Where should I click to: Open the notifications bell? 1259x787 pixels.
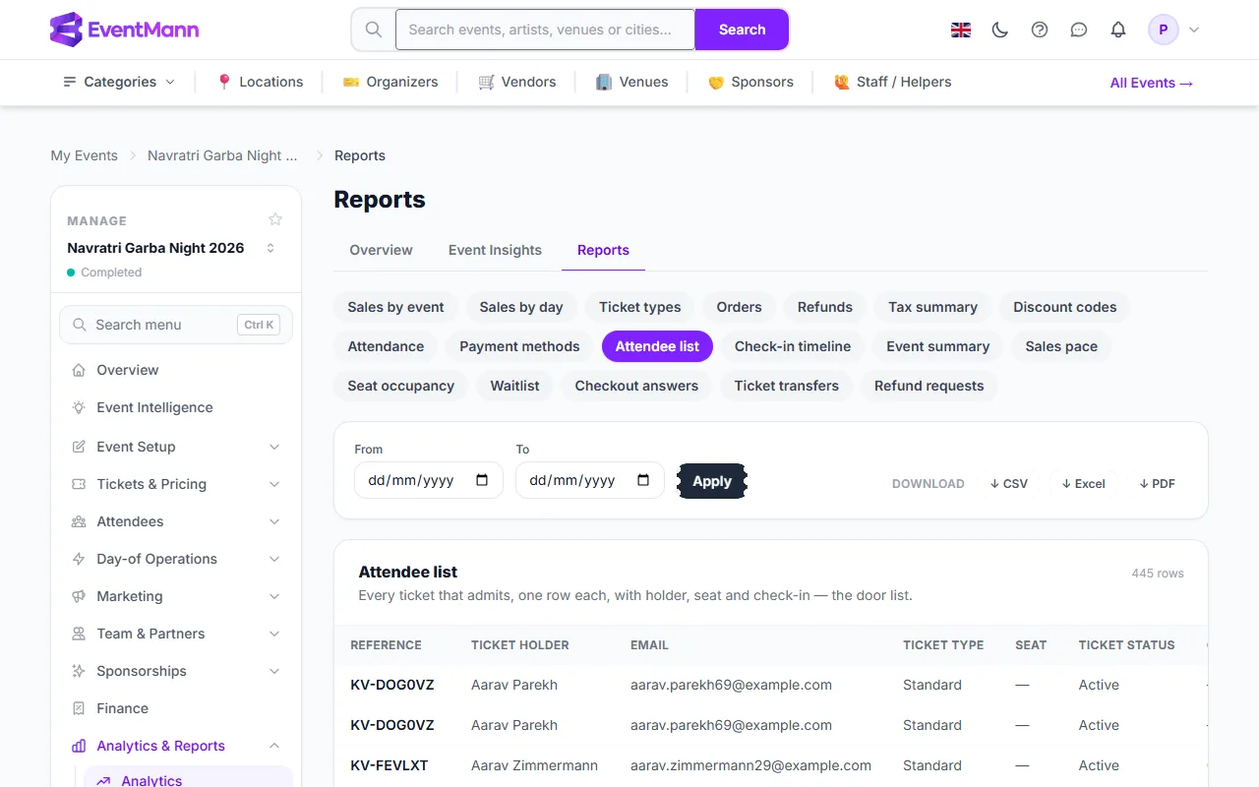coord(1118,30)
